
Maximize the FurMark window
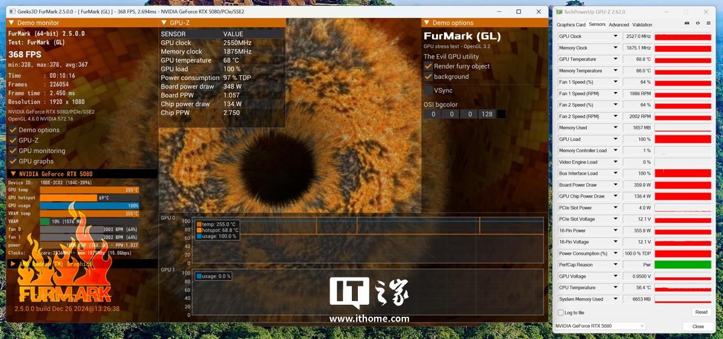518,11
